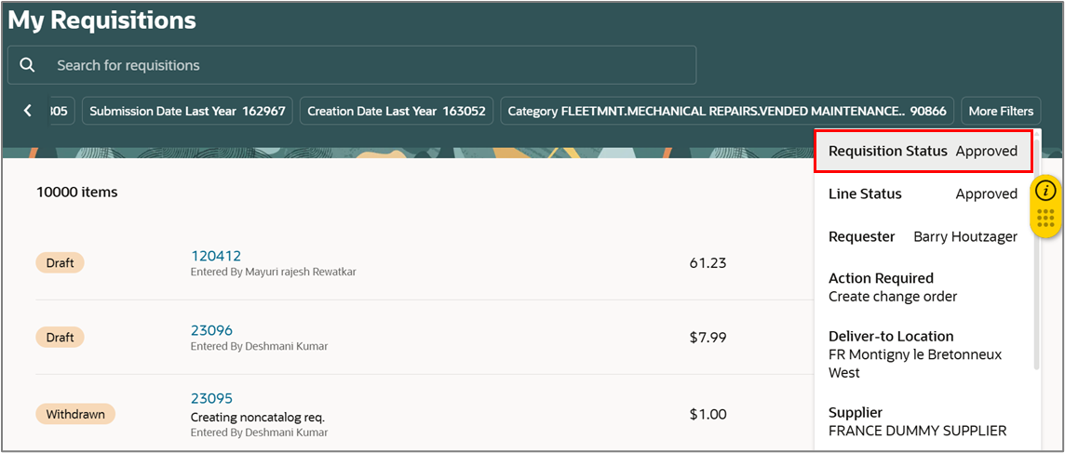Screen dimensions: 1065x453
Task: Toggle the Creation Date Last Year filter chip
Action: (397, 111)
